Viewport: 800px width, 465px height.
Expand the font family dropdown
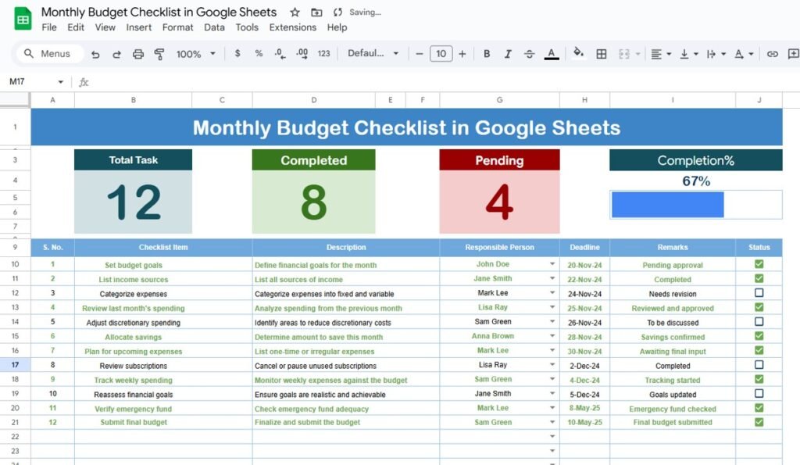pos(373,54)
